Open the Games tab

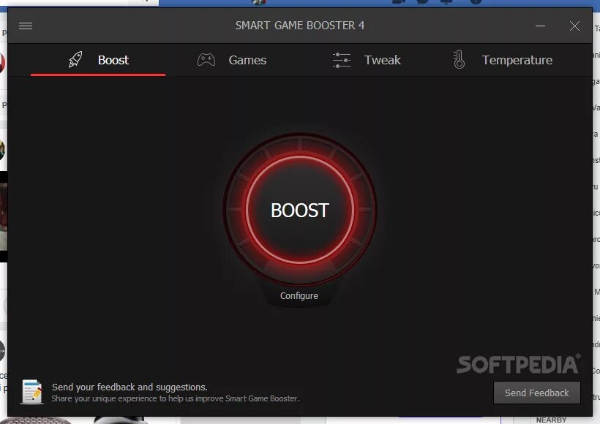pos(232,60)
